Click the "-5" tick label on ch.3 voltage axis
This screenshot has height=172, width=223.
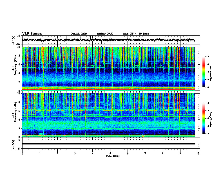(19, 149)
